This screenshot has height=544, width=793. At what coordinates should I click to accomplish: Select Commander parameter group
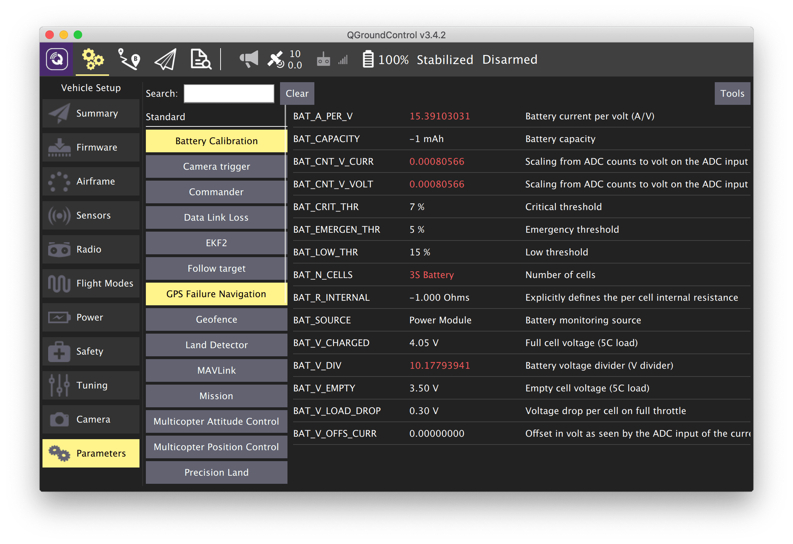(x=216, y=192)
